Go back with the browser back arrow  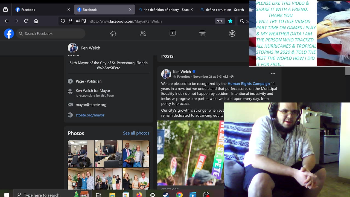pyautogui.click(x=7, y=21)
